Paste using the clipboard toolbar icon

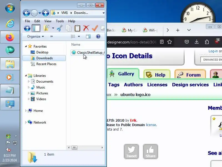click(x=77, y=28)
